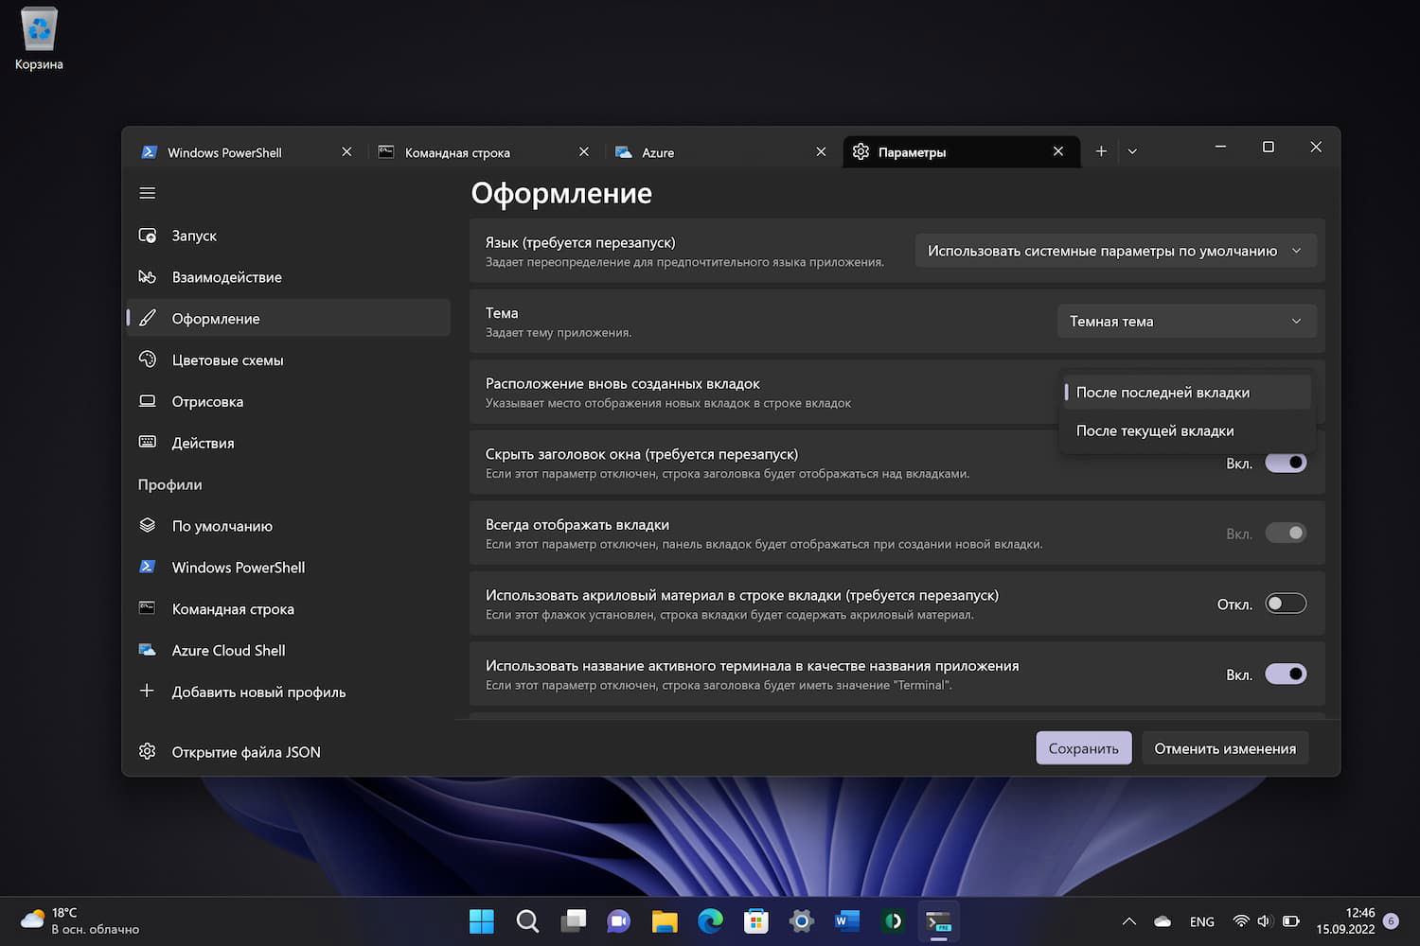Open Microsoft Edge from the taskbar
The height and width of the screenshot is (946, 1420).
(x=710, y=920)
